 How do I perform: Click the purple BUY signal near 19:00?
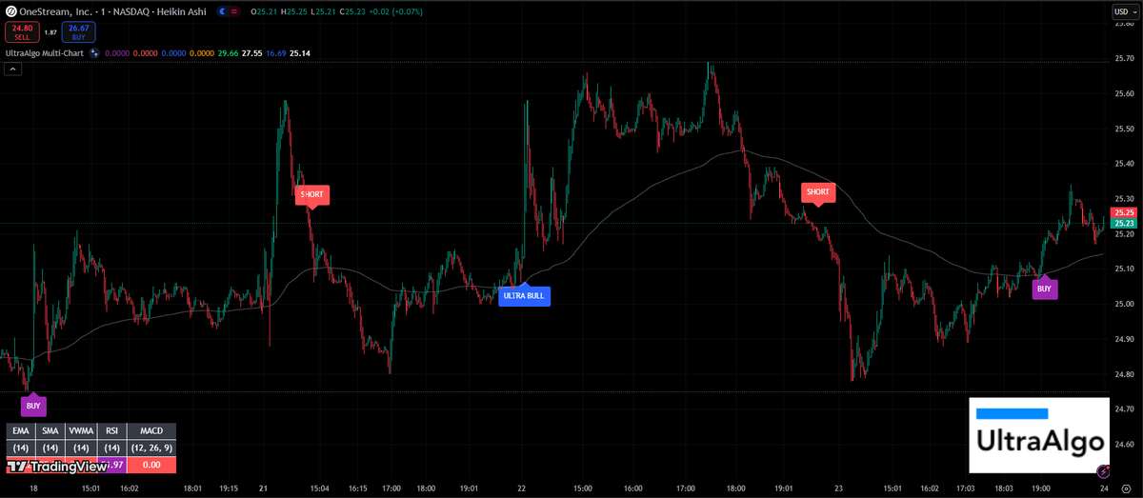point(1044,289)
